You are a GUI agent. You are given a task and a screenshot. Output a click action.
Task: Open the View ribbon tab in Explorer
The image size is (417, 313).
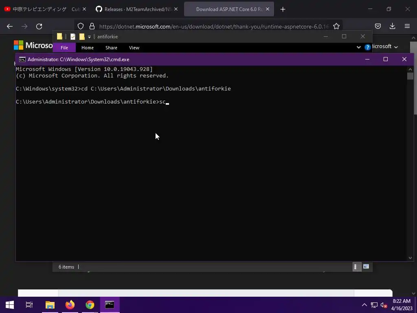pyautogui.click(x=134, y=48)
